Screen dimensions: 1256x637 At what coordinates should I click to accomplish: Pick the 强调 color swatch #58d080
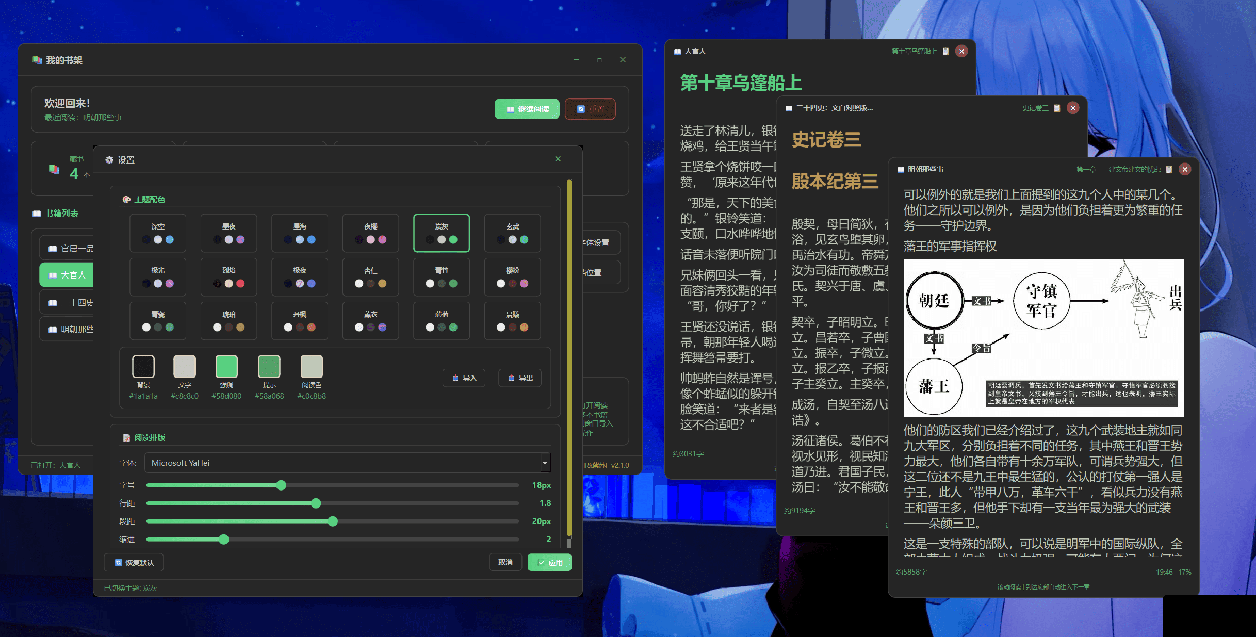pos(226,366)
